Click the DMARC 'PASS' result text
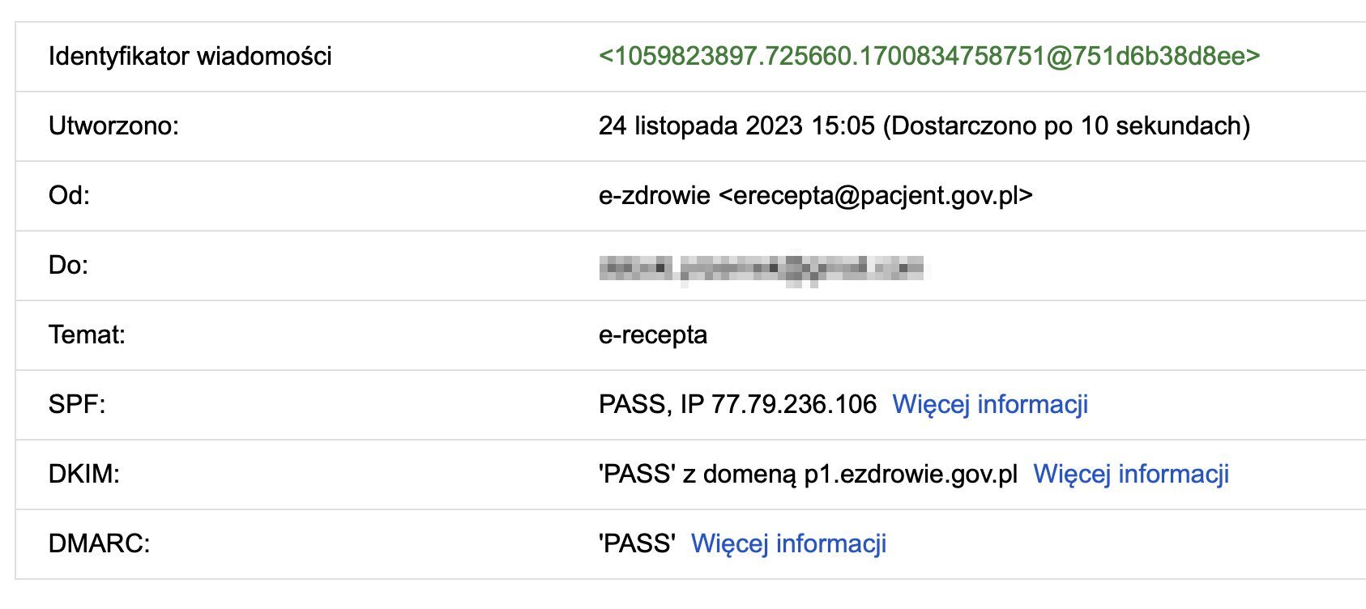The width and height of the screenshot is (1366, 609). point(637,543)
